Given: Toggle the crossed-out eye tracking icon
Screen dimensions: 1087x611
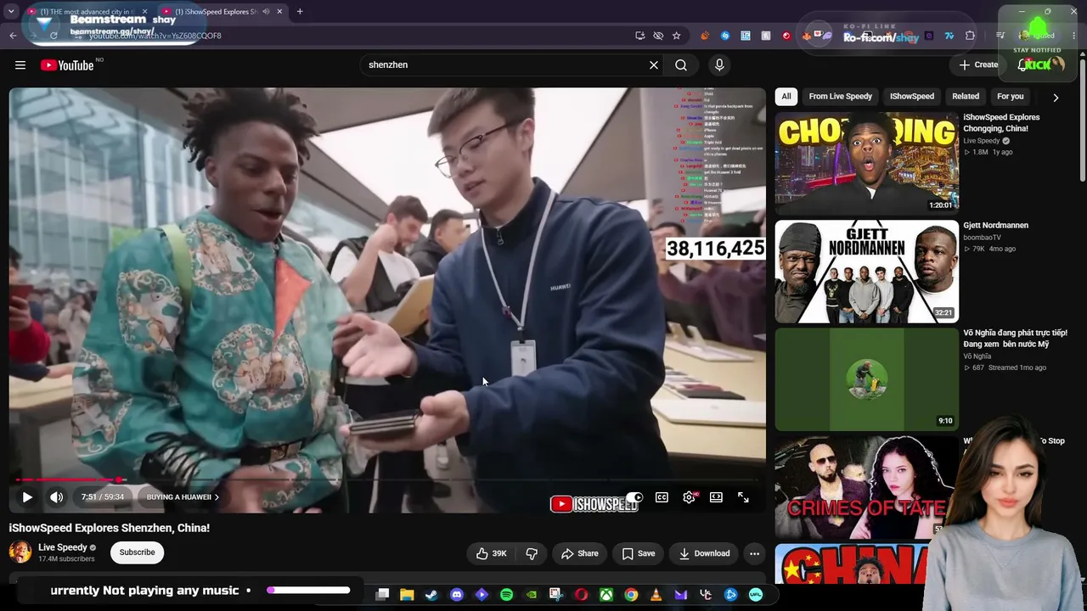Looking at the screenshot, I should click(x=658, y=36).
